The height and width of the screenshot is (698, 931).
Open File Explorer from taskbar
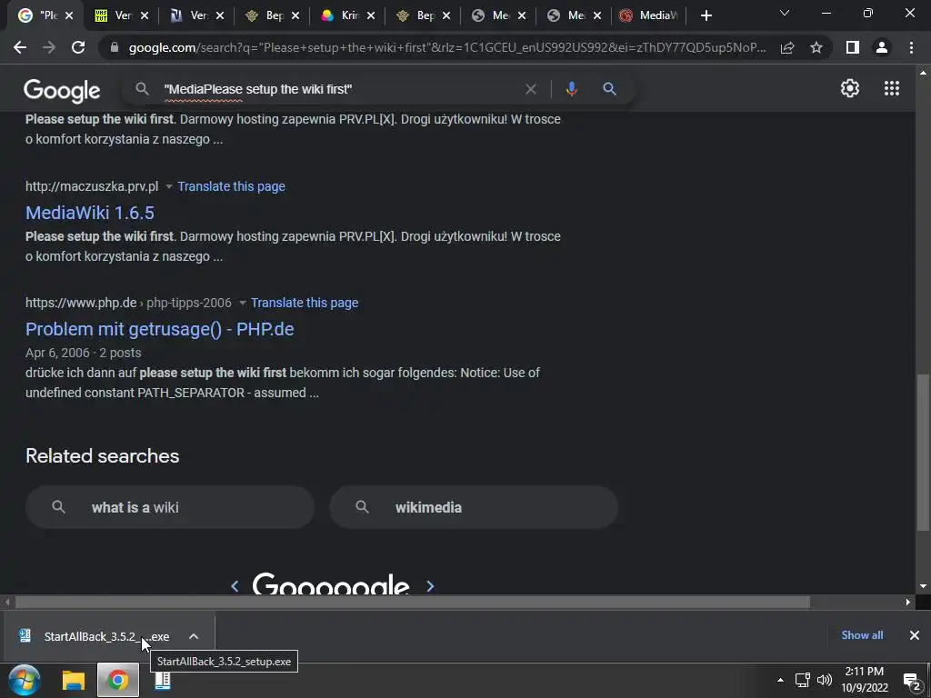pos(74,680)
